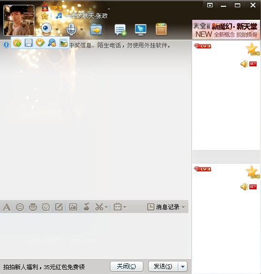Screen dimensions: 261x274
Task: Choose background music note icon
Action: point(86,207)
